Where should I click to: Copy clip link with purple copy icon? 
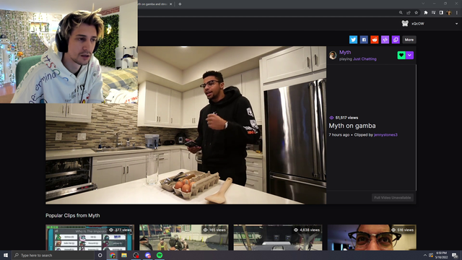click(396, 40)
